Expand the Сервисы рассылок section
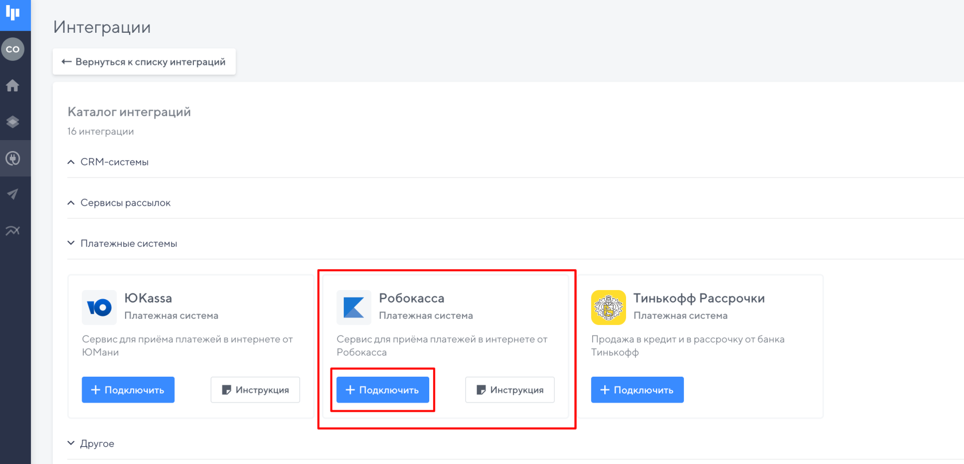The height and width of the screenshot is (464, 964). [125, 203]
